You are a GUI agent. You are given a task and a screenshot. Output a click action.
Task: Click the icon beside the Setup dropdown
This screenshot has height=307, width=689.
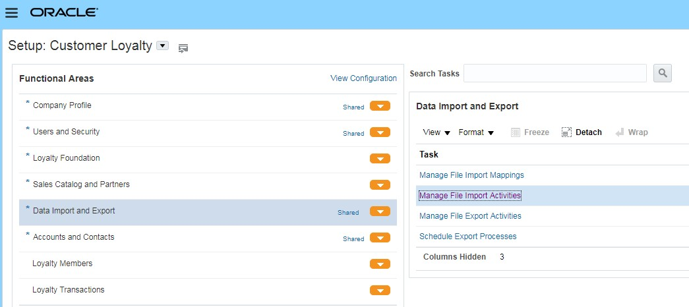point(183,47)
